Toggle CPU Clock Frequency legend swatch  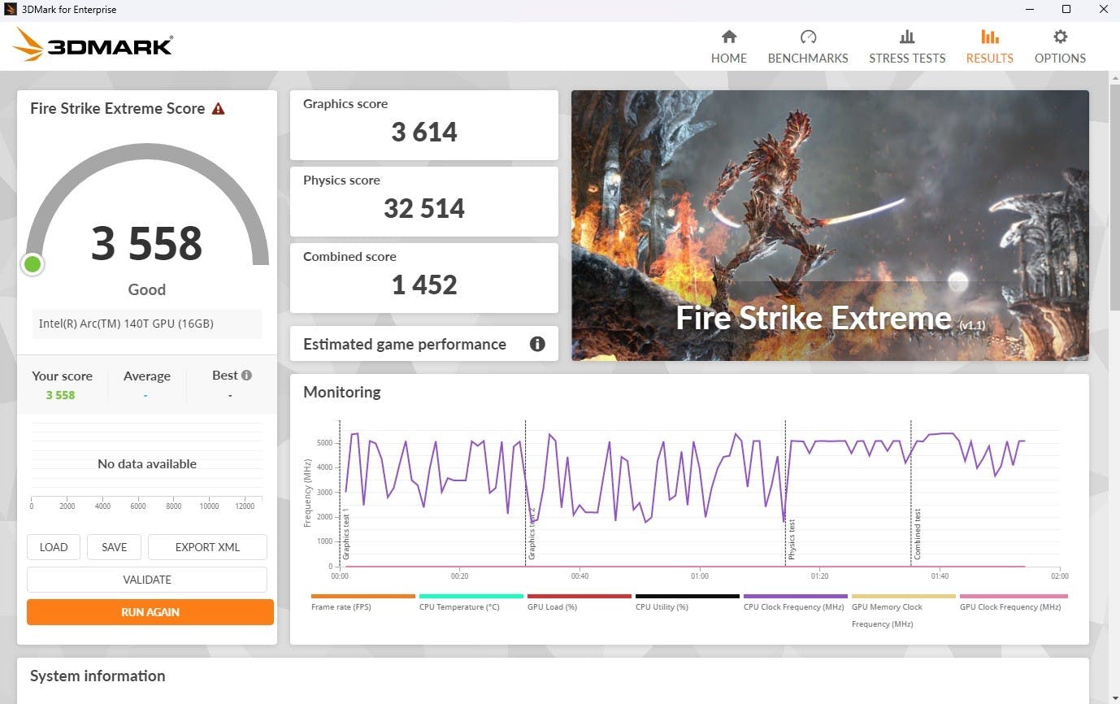(x=796, y=596)
